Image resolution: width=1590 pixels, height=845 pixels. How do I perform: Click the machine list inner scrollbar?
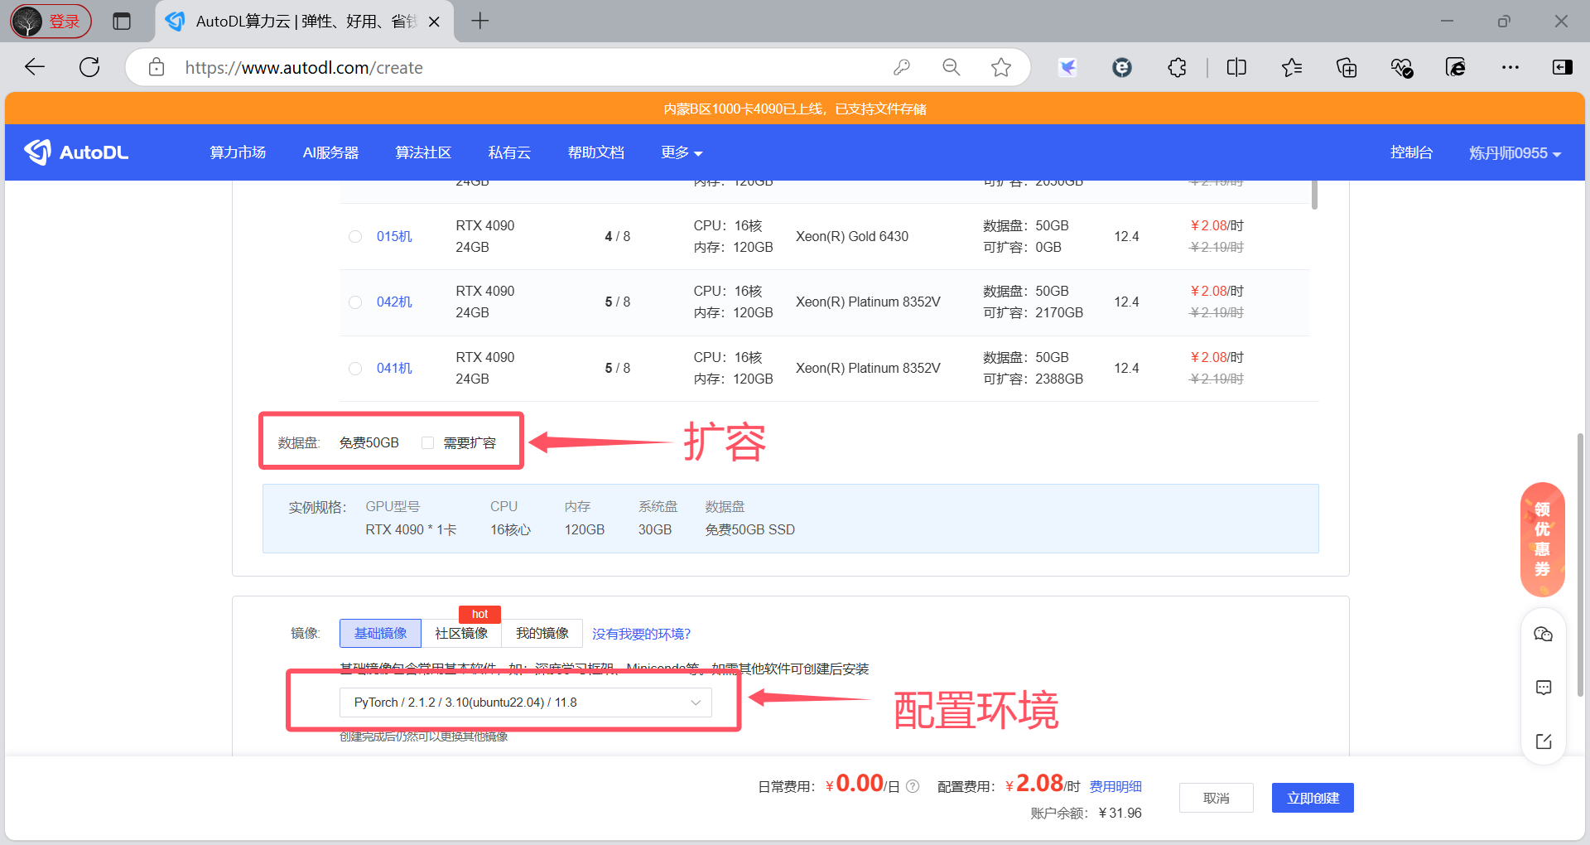(x=1314, y=195)
